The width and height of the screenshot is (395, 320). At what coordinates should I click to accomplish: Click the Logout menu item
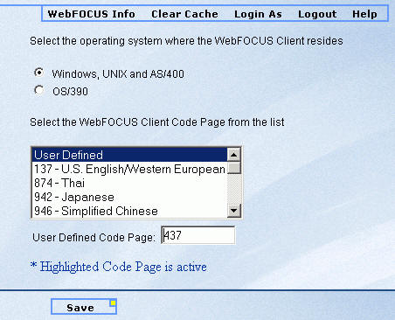pyautogui.click(x=317, y=14)
